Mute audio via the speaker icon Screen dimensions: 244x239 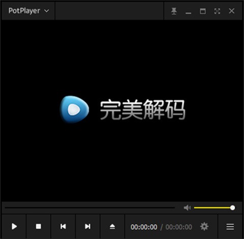coord(187,207)
